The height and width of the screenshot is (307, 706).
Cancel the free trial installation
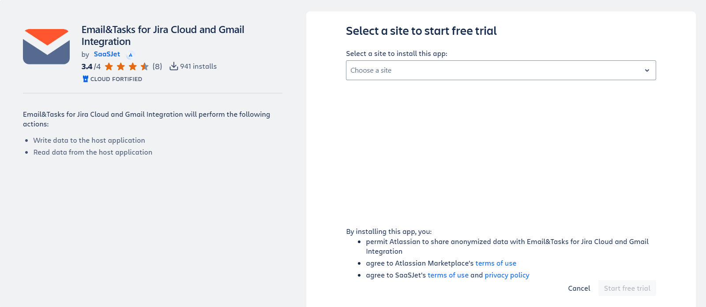578,288
